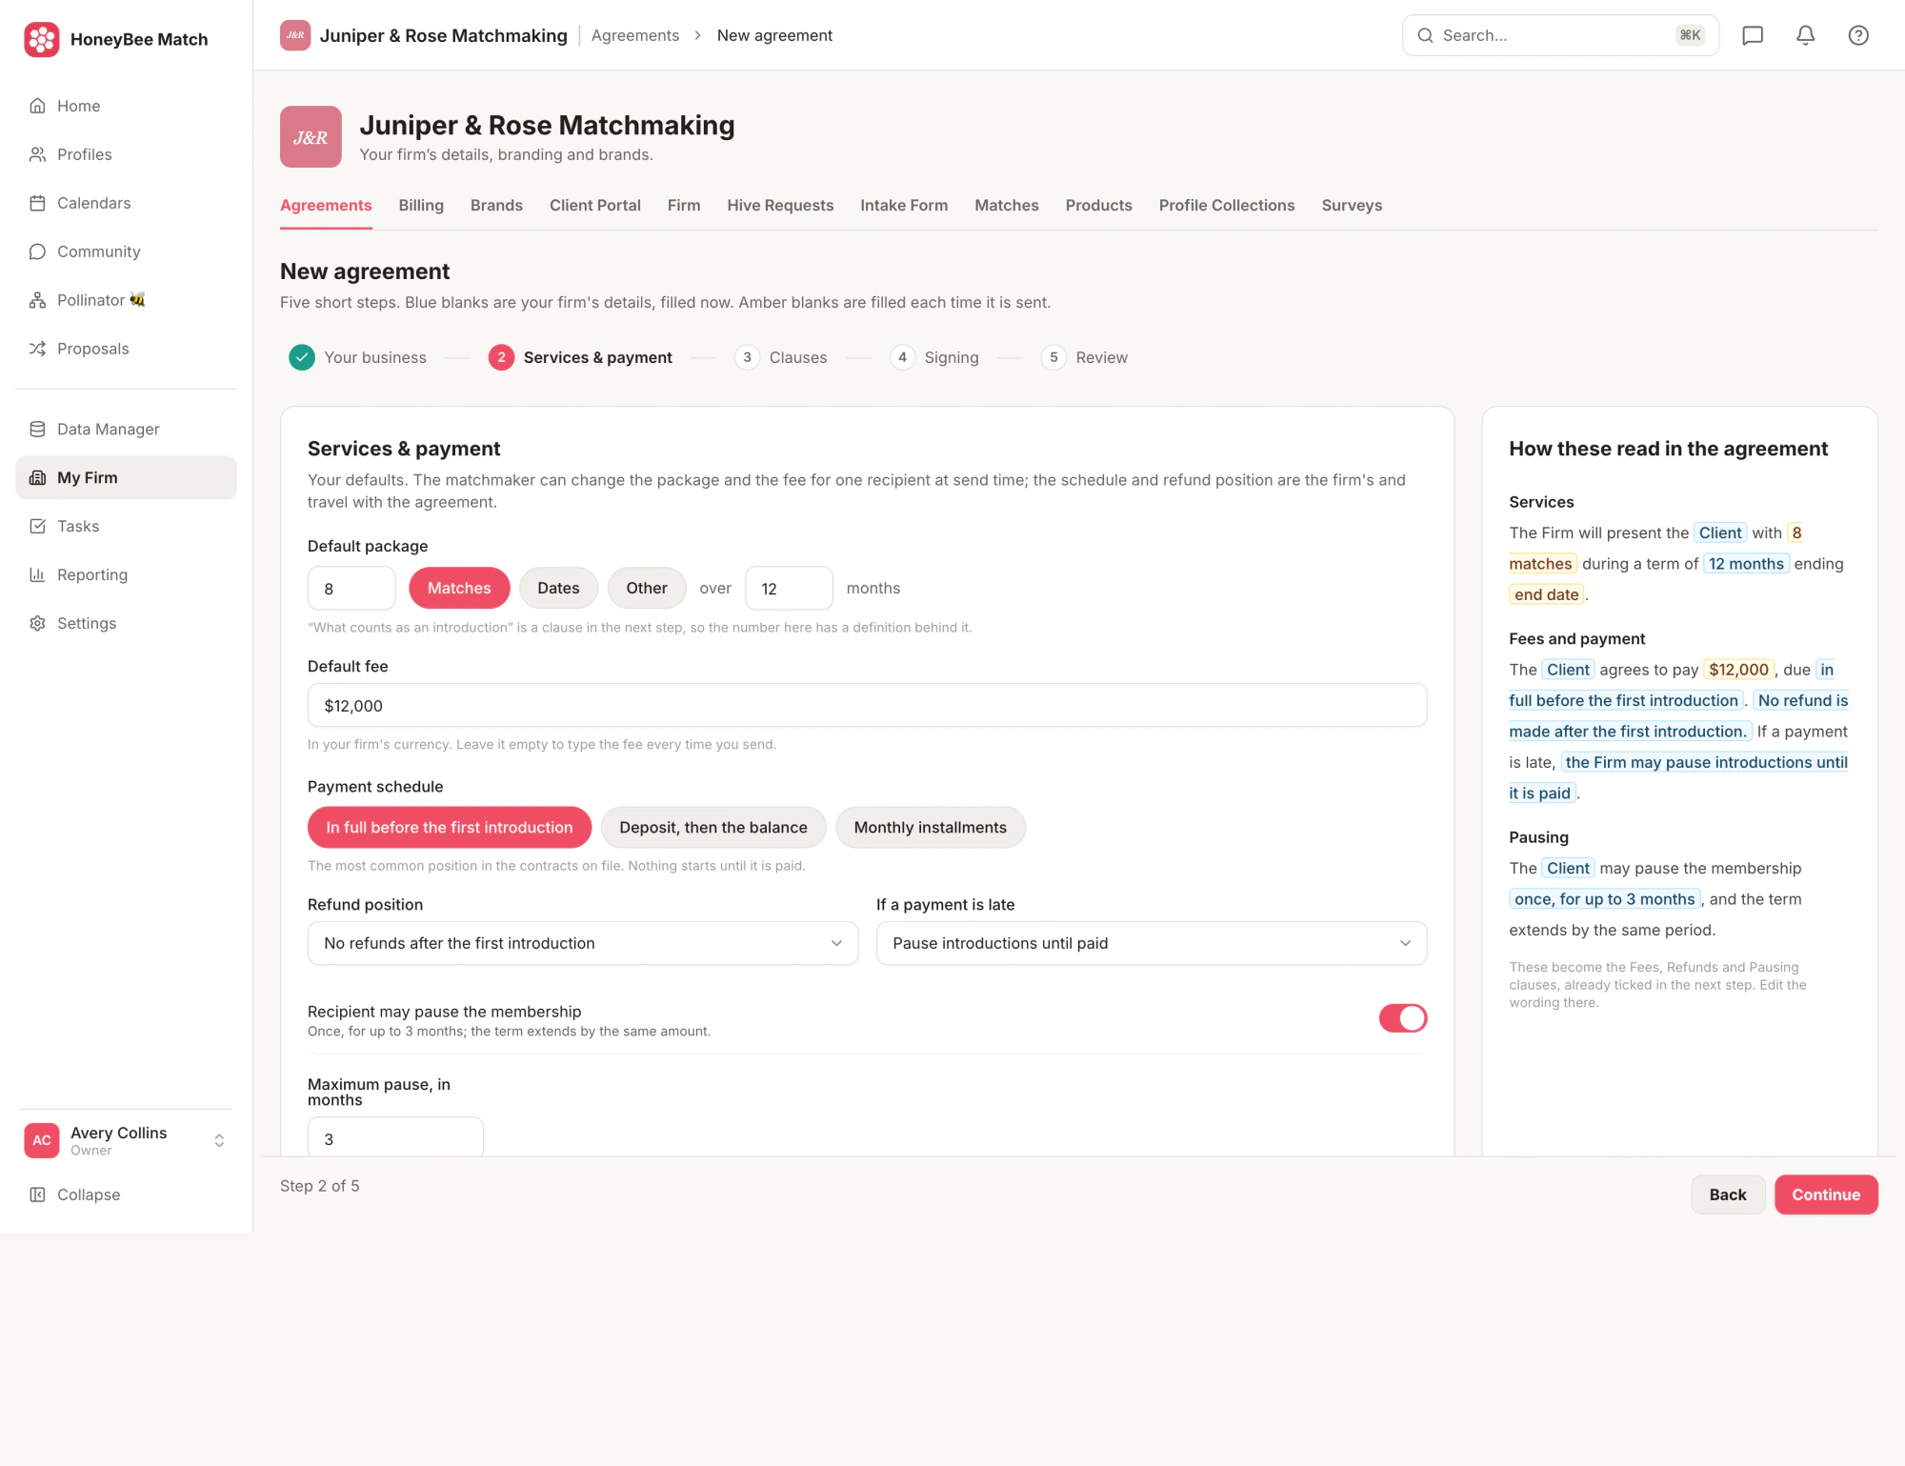Open Tasks in the sidebar
1905x1466 pixels.
(x=126, y=526)
